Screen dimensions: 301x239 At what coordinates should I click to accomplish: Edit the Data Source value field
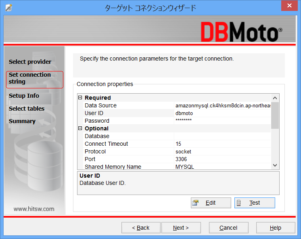coord(222,105)
